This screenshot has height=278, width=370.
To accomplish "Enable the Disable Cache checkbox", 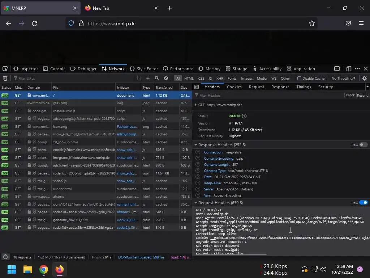I will pyautogui.click(x=299, y=78).
